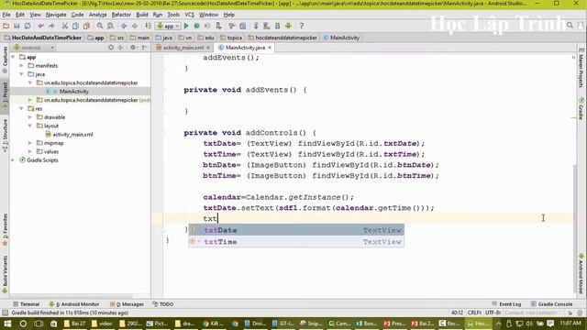The image size is (587, 330).
Task: Click the Open folder toolbar icon
Action: click(6, 26)
